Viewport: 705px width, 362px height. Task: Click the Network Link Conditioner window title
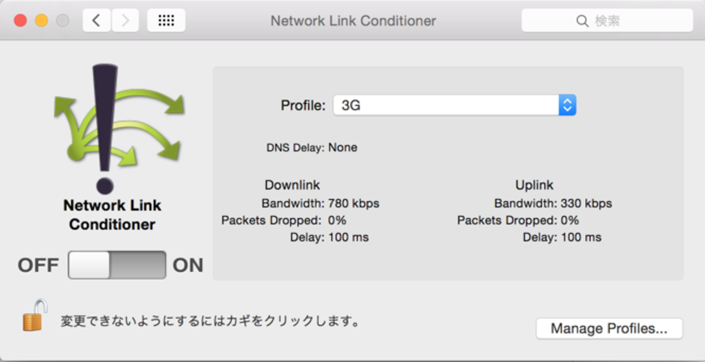(x=353, y=21)
